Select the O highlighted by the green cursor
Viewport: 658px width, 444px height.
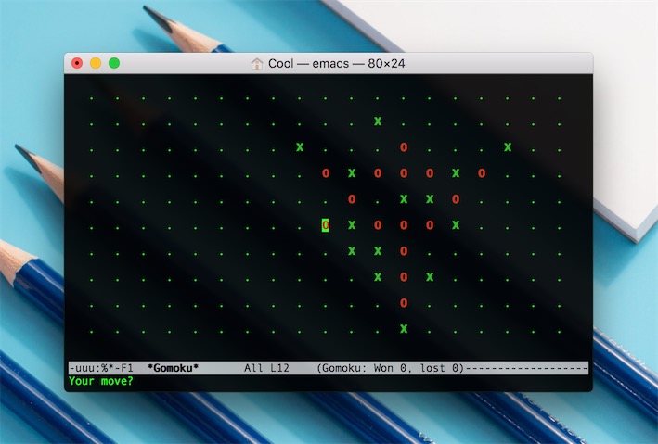pos(326,225)
